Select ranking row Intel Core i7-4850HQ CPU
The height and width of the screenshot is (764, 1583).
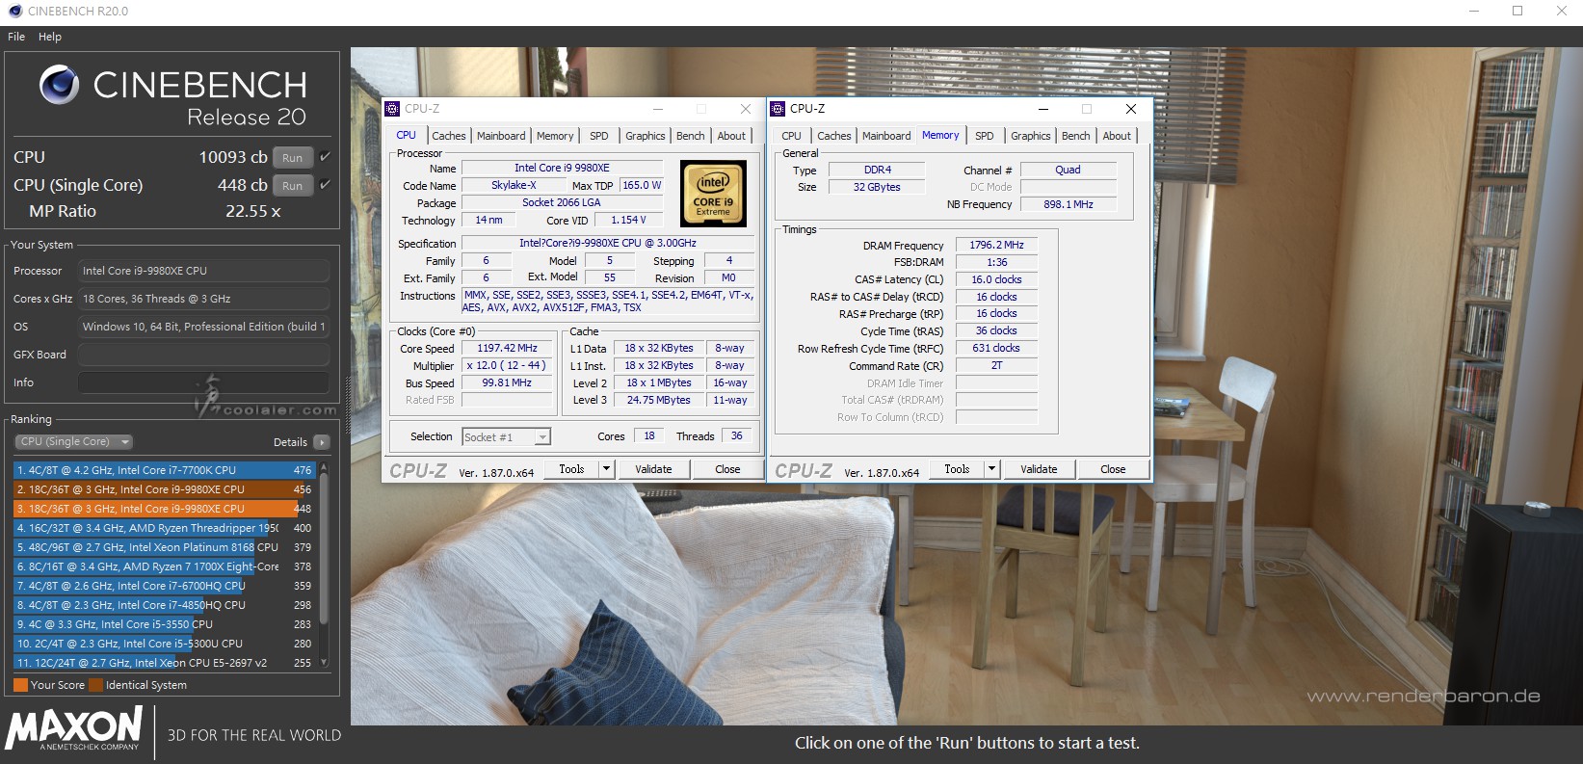[x=164, y=605]
